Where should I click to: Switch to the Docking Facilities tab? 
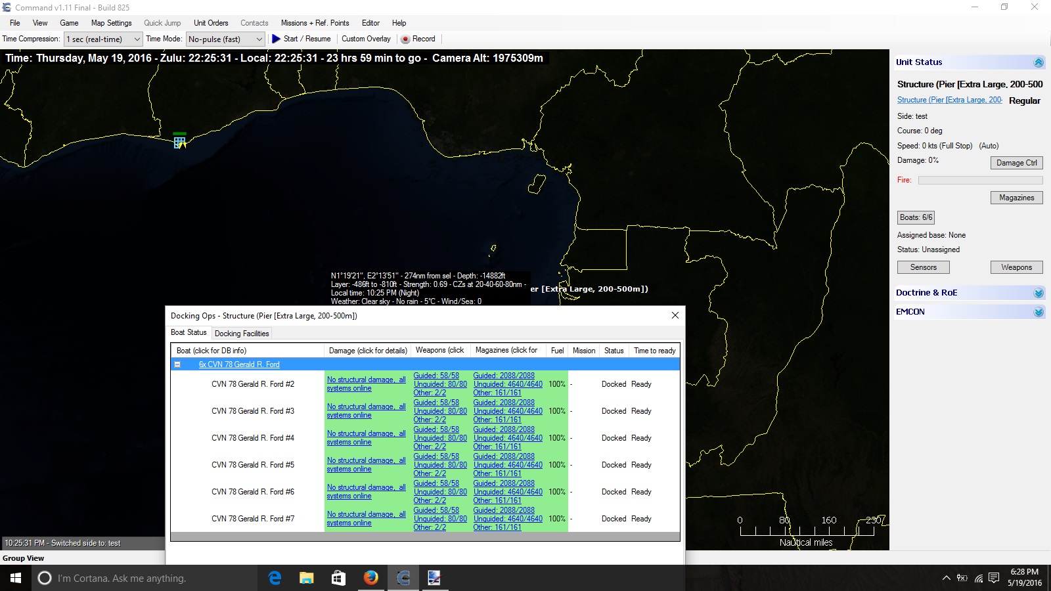point(242,334)
